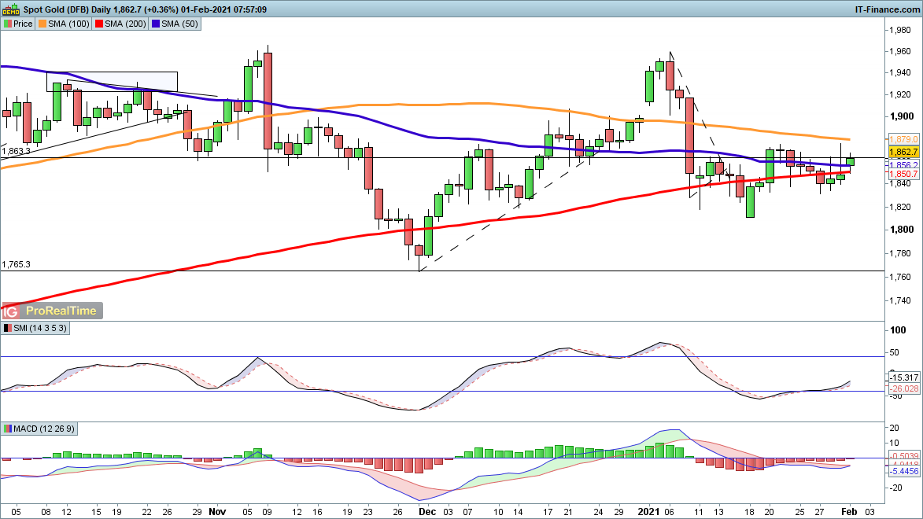Screen dimensions: 923x519
Task: Click the MACD indicator legend icon
Action: tap(7, 429)
